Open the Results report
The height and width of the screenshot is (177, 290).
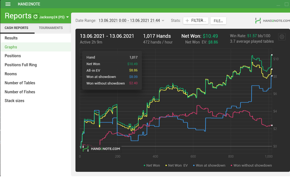(36, 38)
